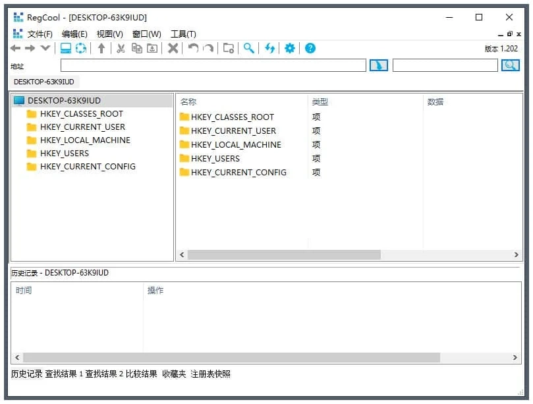
Task: Click the delete X icon
Action: (x=173, y=48)
